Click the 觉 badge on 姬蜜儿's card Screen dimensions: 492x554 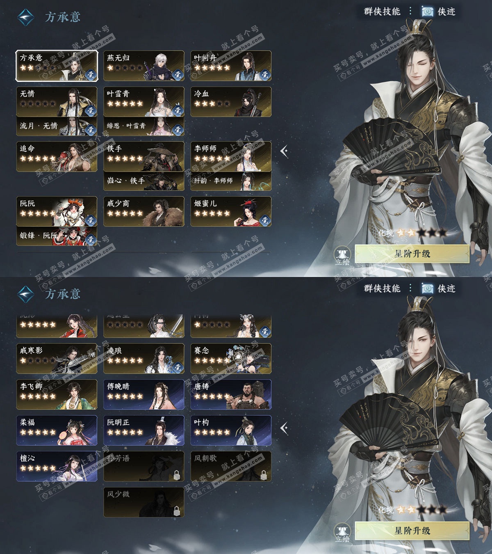(265, 220)
